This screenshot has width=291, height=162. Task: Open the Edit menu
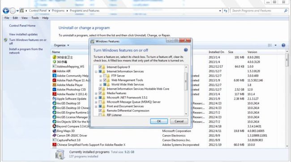point(15,18)
